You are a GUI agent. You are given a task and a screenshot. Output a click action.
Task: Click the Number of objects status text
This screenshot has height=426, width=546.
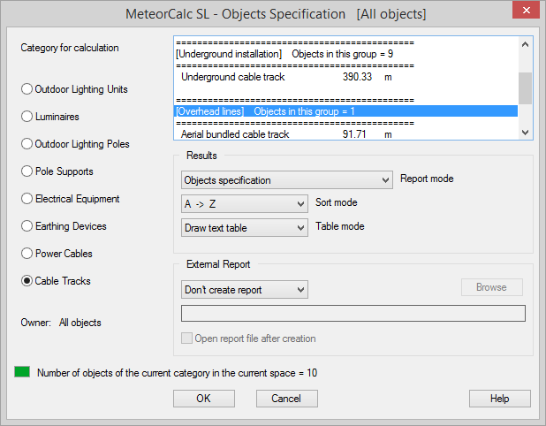[x=177, y=373]
